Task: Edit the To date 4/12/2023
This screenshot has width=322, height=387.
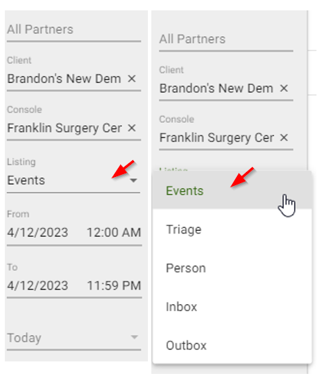Action: pyautogui.click(x=37, y=285)
